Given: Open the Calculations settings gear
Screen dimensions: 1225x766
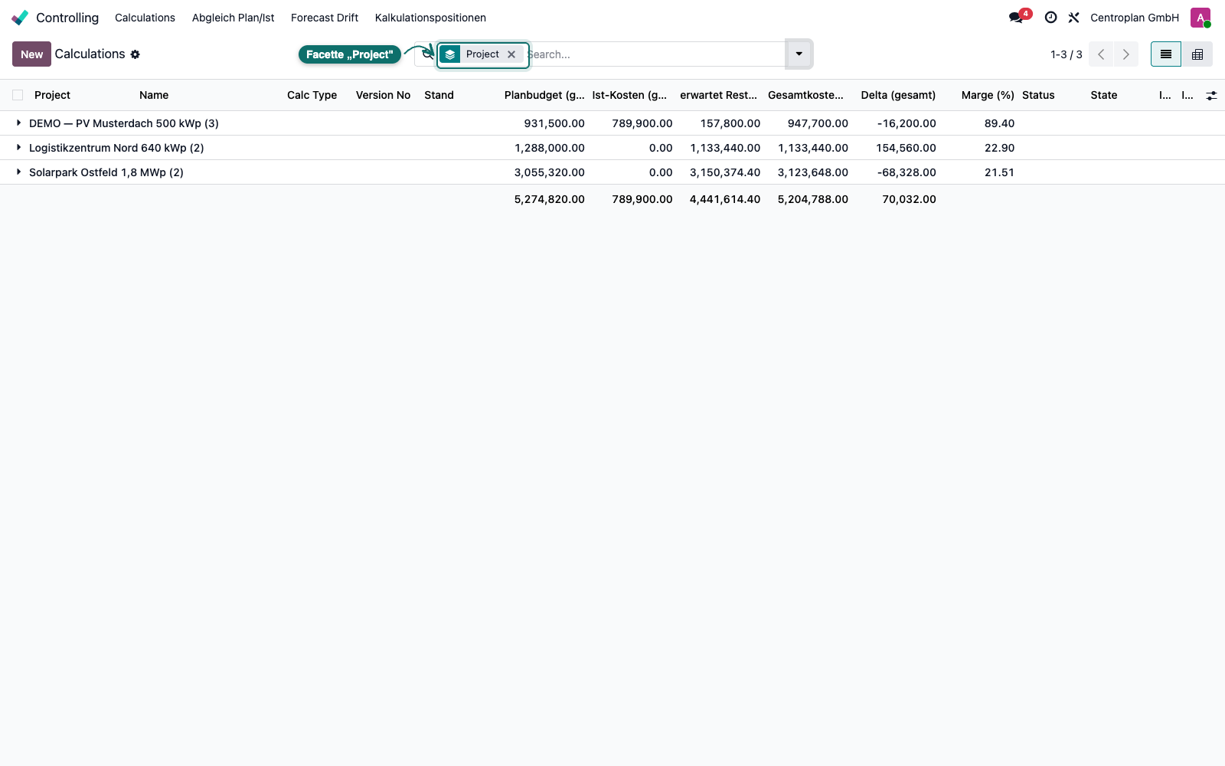Looking at the screenshot, I should [x=136, y=54].
